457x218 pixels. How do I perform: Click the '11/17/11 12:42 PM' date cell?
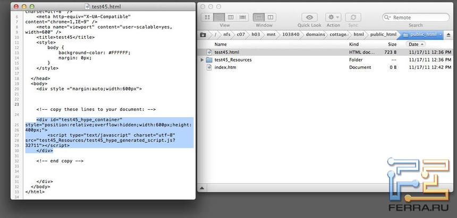pos(430,67)
